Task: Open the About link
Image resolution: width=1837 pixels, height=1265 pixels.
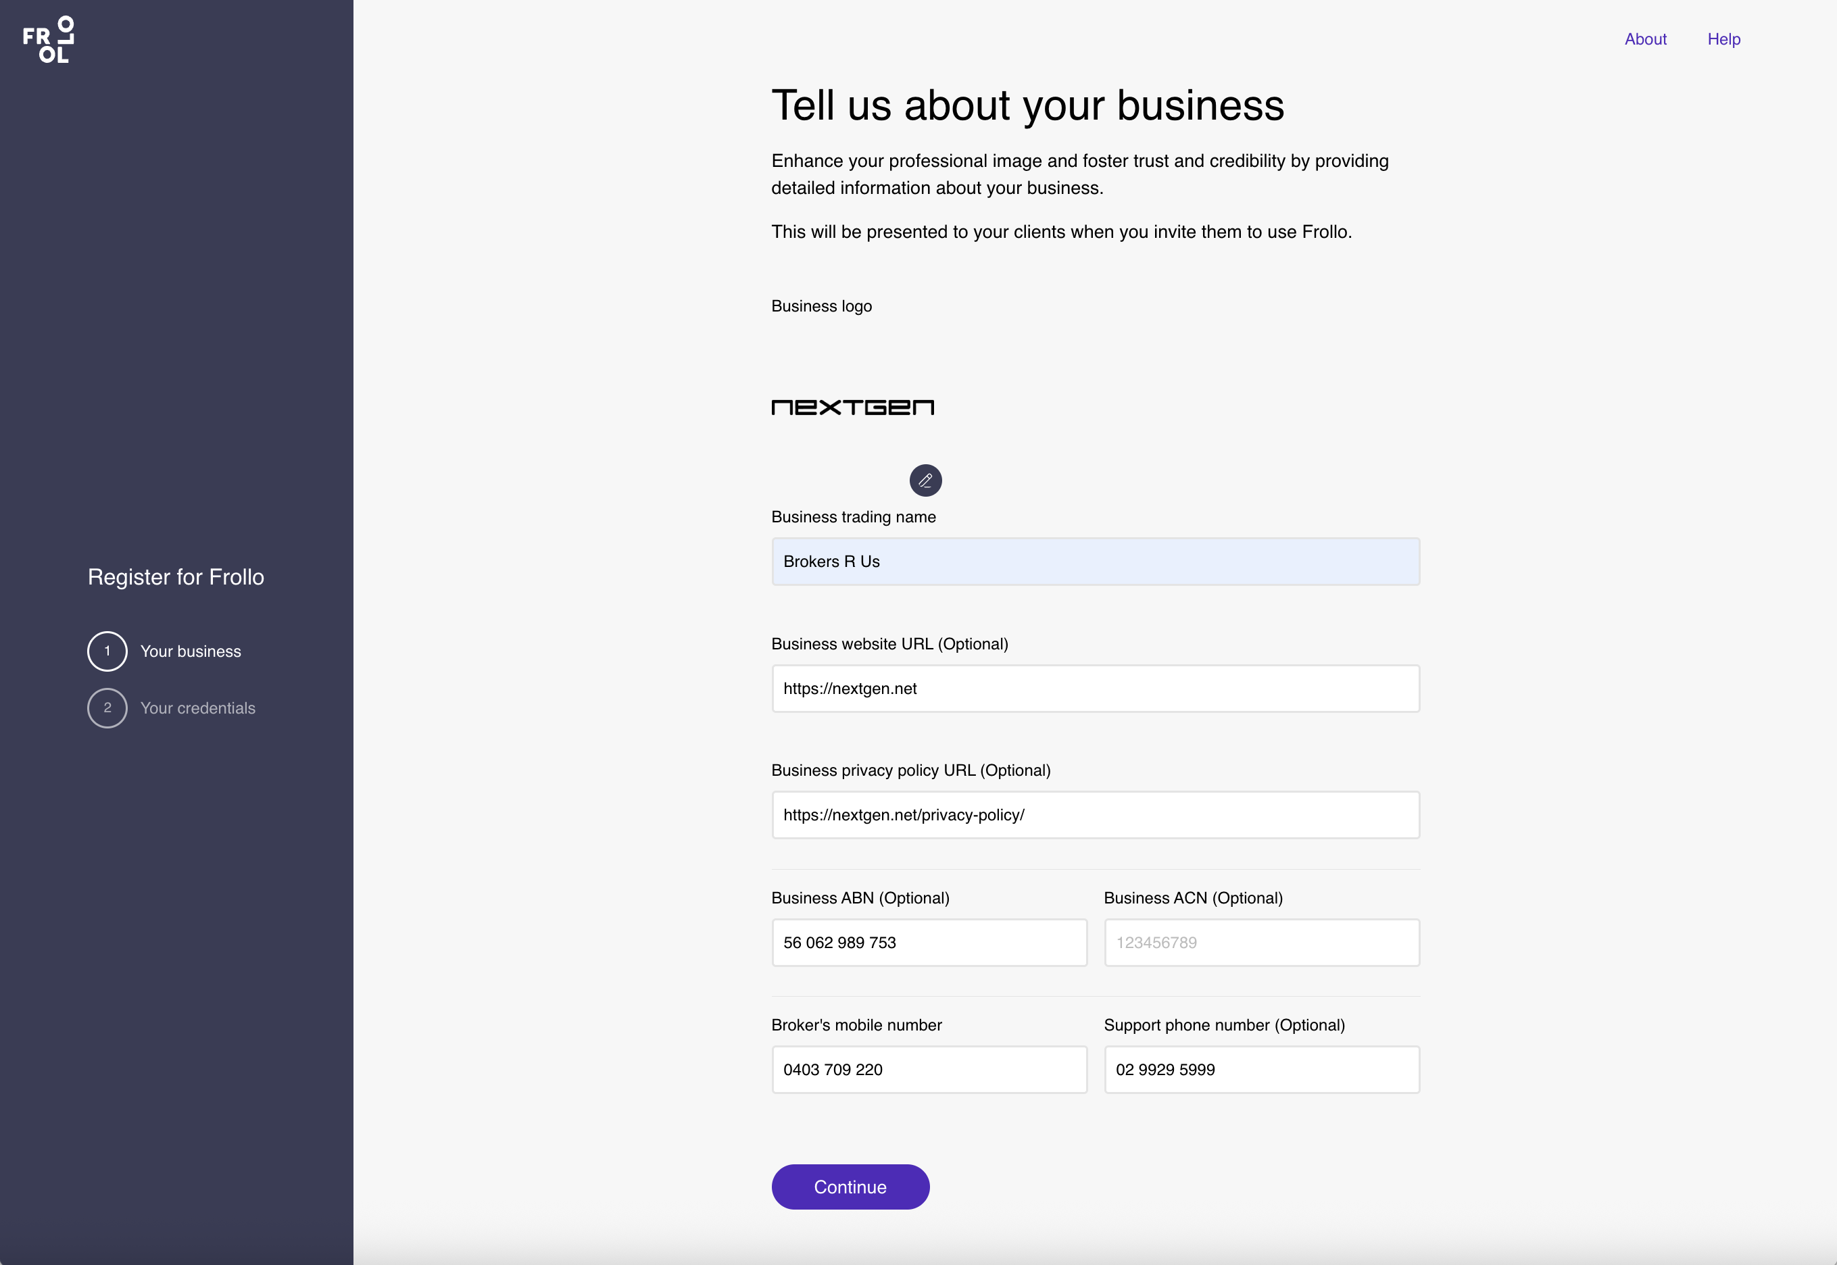Action: click(x=1645, y=39)
